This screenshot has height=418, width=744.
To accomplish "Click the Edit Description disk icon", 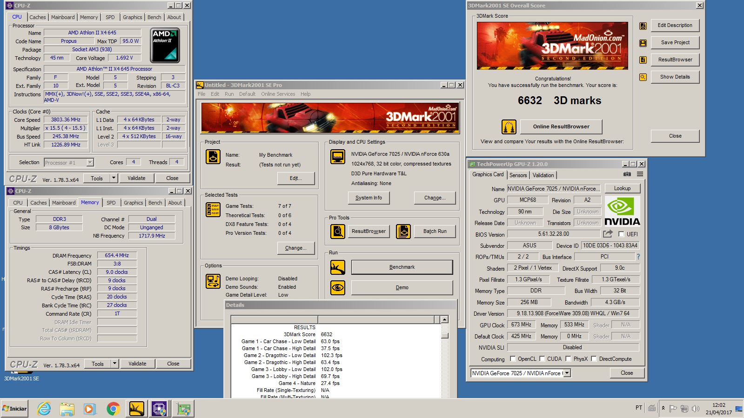I will point(643,26).
